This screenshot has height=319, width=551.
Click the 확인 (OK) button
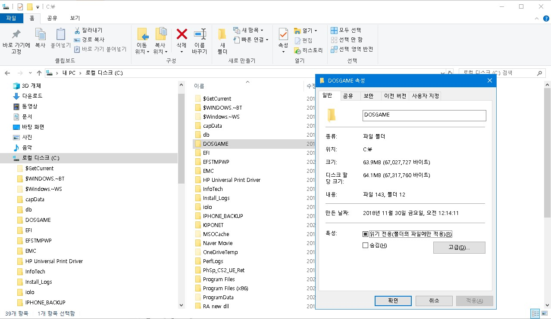[393, 301]
